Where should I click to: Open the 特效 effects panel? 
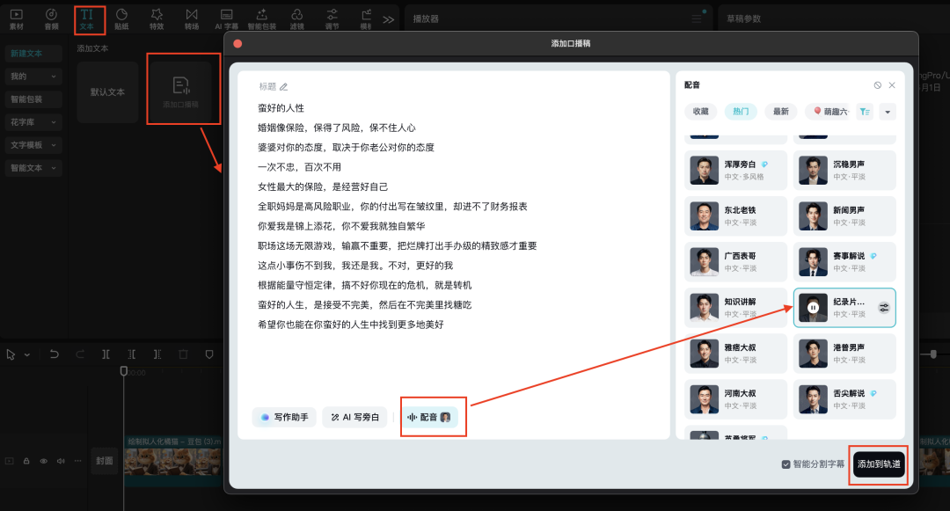[157, 19]
